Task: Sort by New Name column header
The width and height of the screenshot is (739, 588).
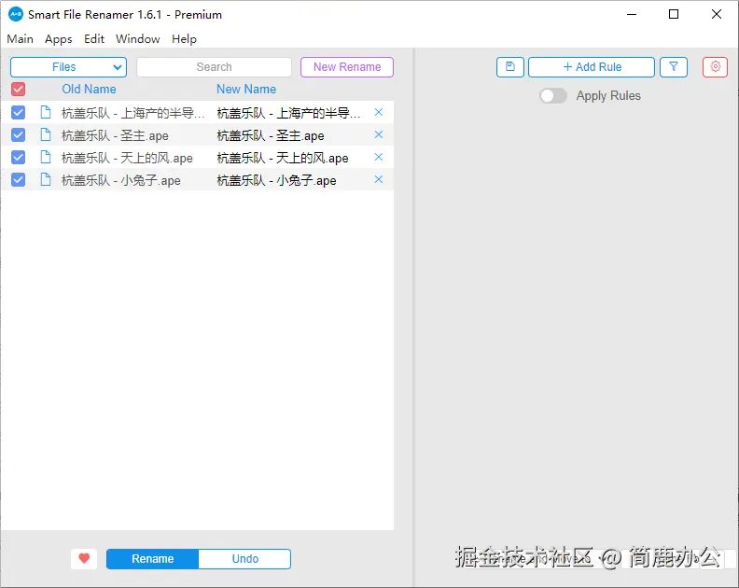Action: coord(246,89)
